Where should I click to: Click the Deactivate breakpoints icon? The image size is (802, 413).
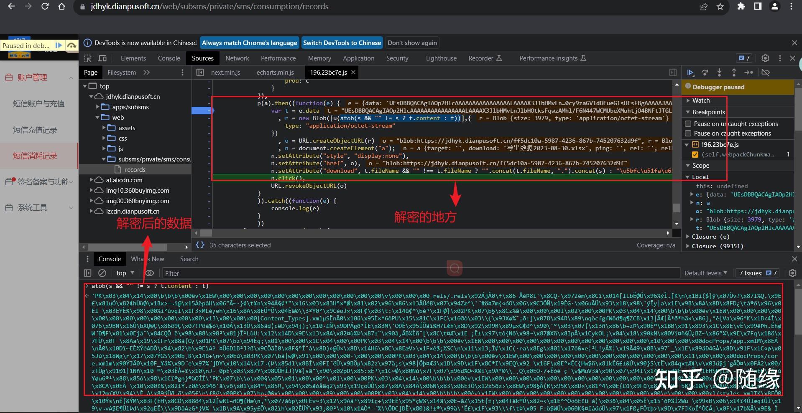click(x=766, y=73)
